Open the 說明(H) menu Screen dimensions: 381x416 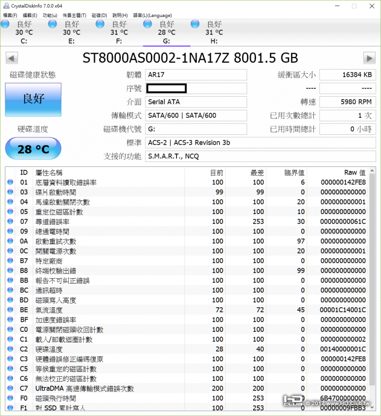[120, 16]
